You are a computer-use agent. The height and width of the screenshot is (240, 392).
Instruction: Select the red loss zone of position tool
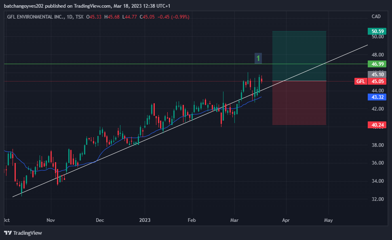pos(299,103)
